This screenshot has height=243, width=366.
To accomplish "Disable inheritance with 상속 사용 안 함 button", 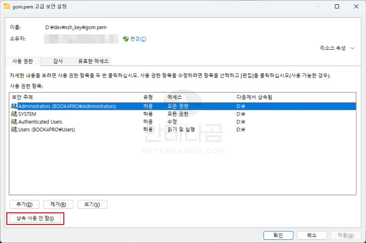I will point(35,219).
